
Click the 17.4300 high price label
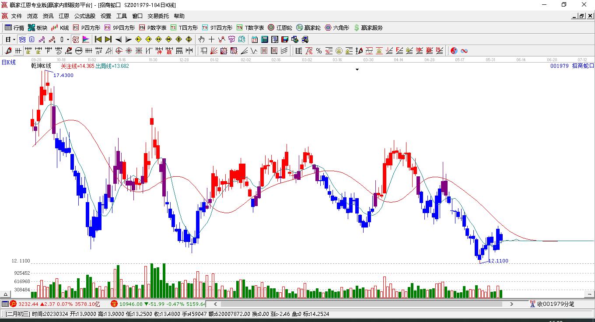(63, 75)
